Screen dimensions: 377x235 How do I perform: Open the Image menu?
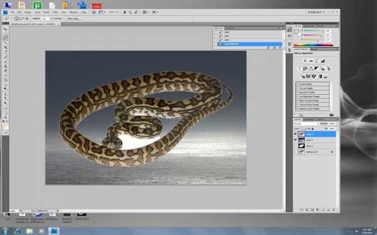[28, 13]
